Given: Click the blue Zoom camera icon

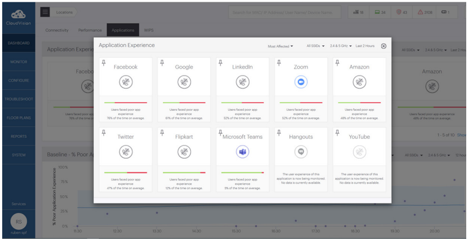Looking at the screenshot, I should 301,82.
